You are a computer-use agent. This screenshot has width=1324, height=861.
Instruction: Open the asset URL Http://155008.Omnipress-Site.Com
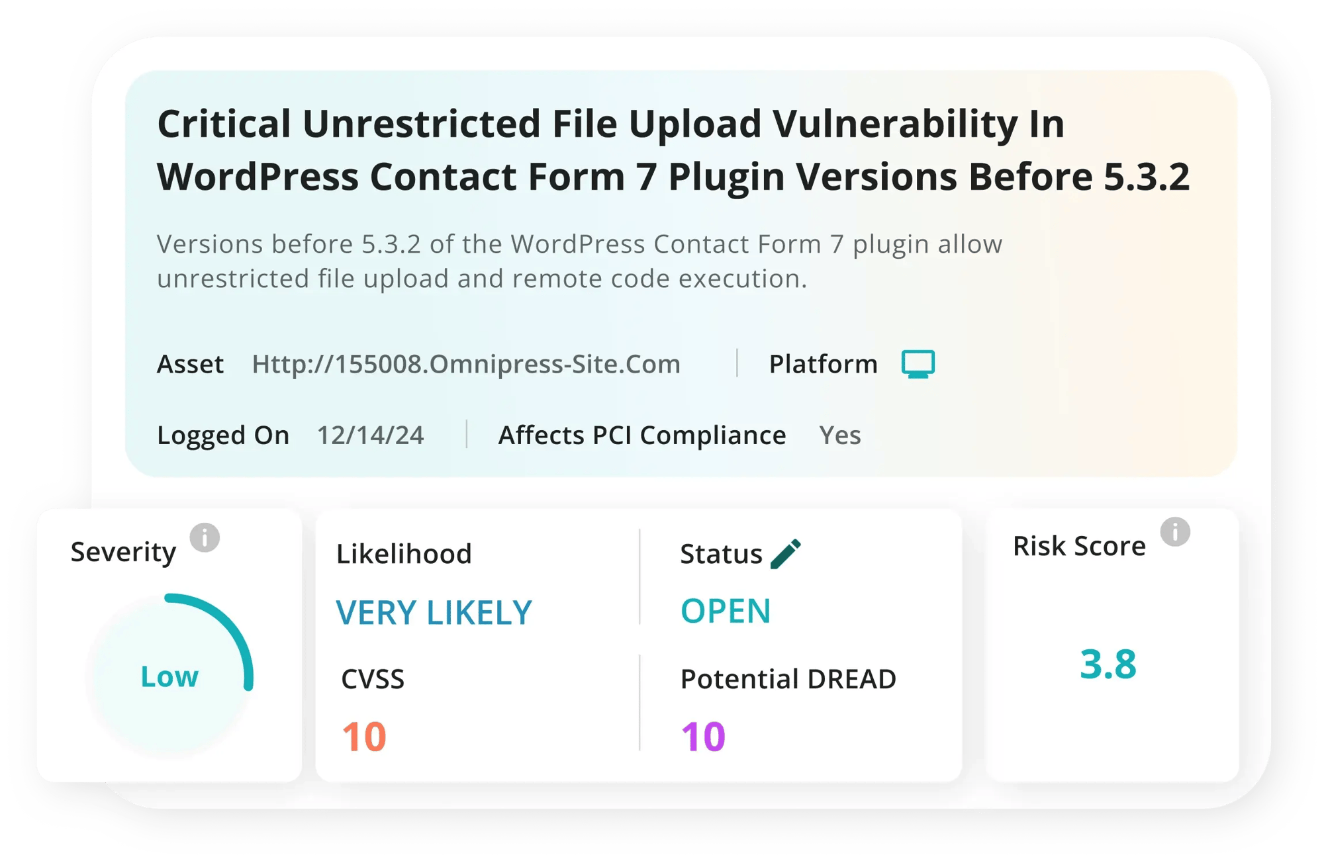(466, 364)
